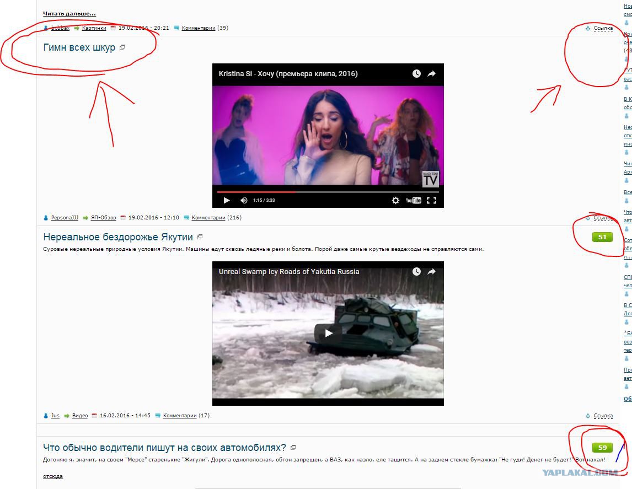Open 'Комментарии' (17) link
This screenshot has height=489, width=632.
[180, 415]
